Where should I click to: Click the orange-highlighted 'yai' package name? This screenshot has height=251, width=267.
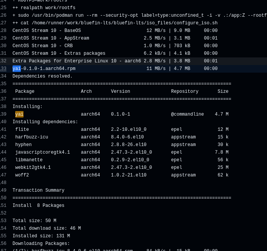[19, 114]
